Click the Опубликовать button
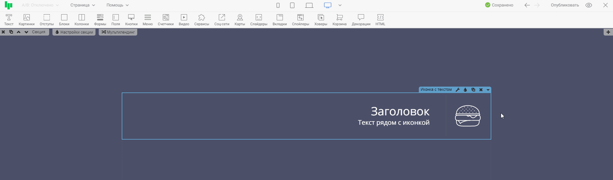Screen dimensions: 613x180 pyautogui.click(x=565, y=5)
